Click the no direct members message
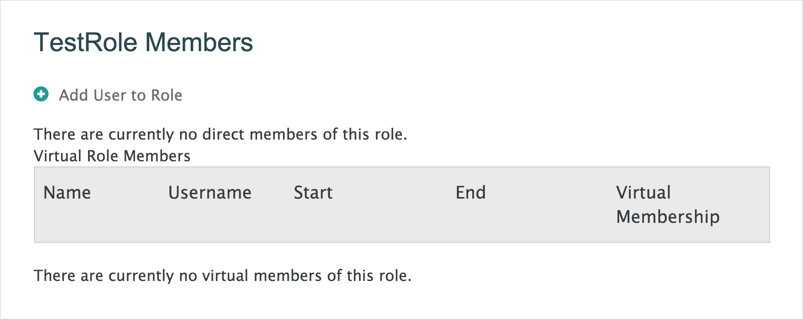Screen dimensions: 803x320 (x=220, y=134)
